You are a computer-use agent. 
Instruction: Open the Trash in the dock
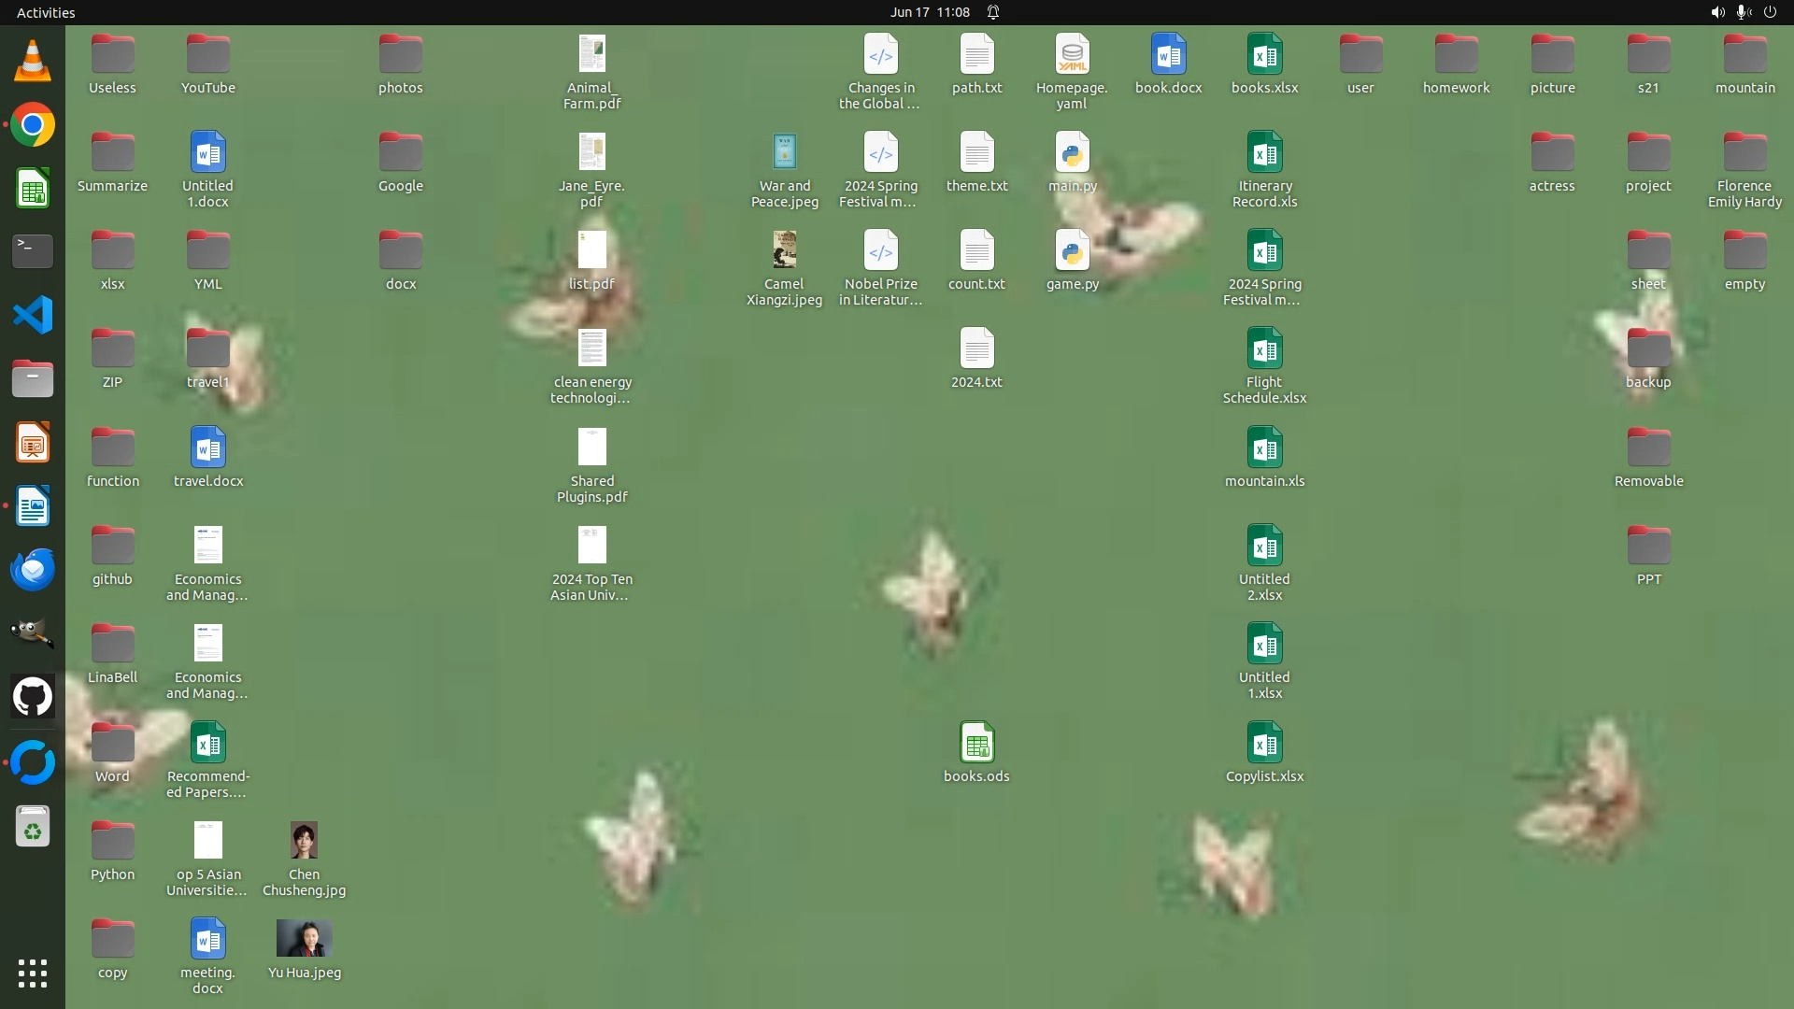click(x=33, y=827)
